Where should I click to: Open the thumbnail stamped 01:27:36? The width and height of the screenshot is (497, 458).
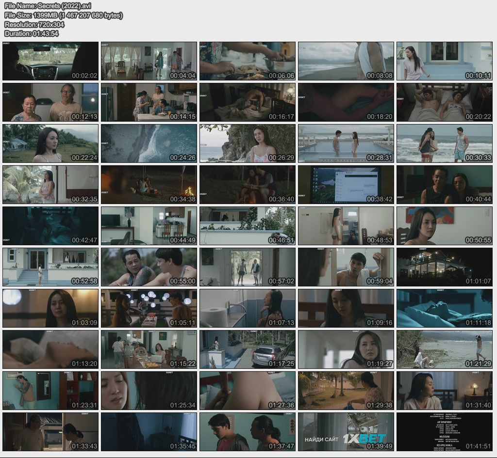[248, 391]
